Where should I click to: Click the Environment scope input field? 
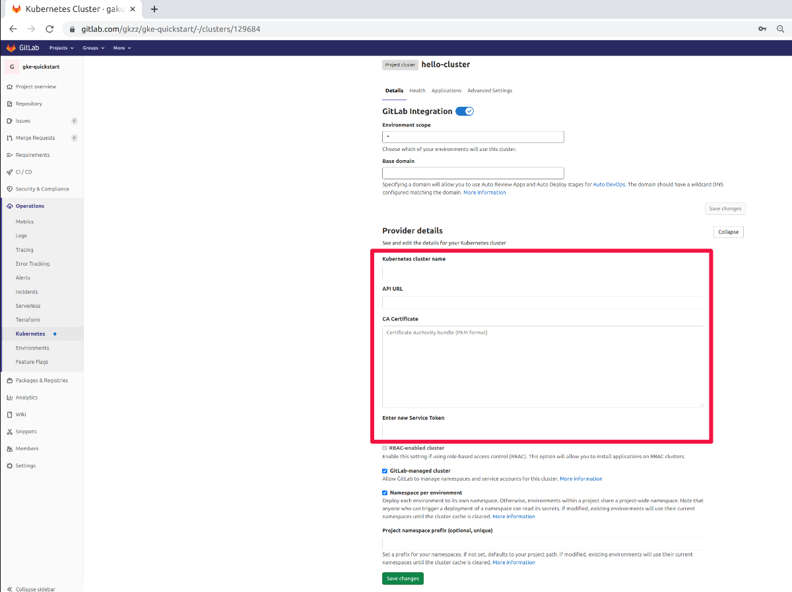pyautogui.click(x=473, y=137)
